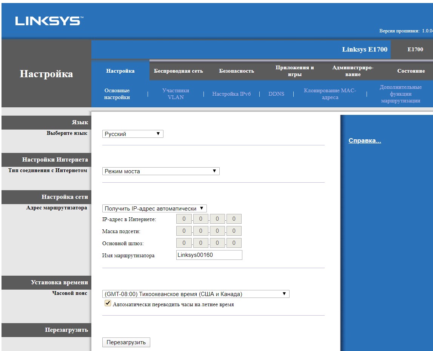Expand the language dropdown showing Русский
Image resolution: width=433 pixels, height=351 pixels.
133,134
